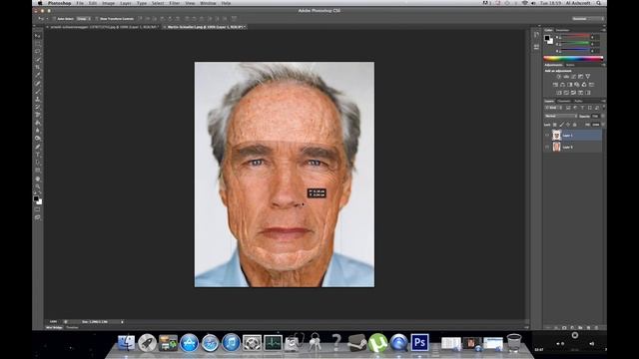Select the Crop tool
The image size is (639, 359).
tap(38, 67)
